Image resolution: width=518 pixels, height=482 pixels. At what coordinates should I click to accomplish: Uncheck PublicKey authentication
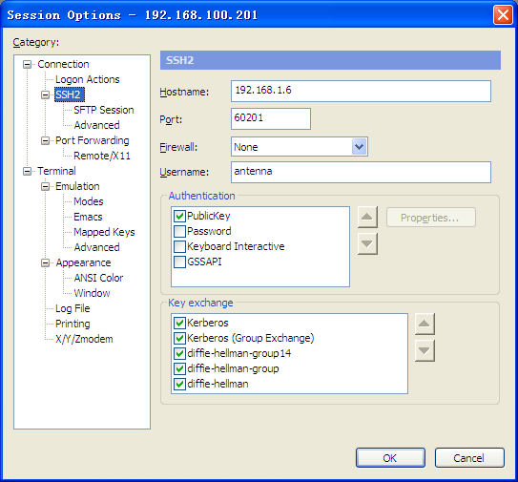click(x=179, y=217)
